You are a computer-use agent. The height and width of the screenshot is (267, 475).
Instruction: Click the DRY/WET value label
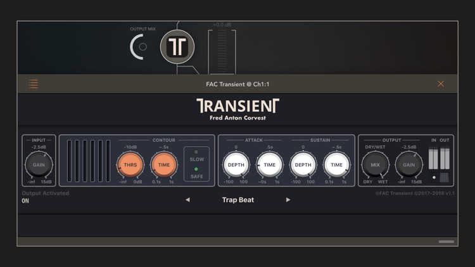375,147
